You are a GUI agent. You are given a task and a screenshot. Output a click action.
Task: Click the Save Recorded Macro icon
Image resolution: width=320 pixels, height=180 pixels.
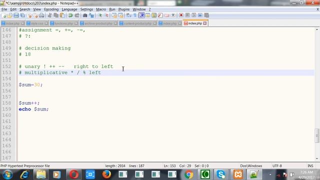[206, 15]
